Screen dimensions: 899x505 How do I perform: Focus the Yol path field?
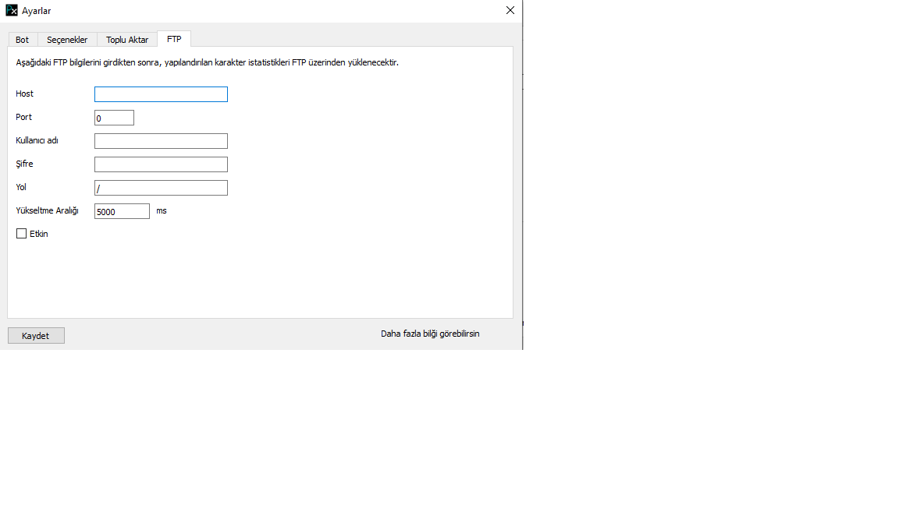[x=161, y=188]
